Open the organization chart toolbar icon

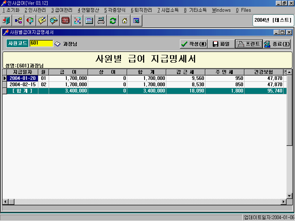(18, 20)
